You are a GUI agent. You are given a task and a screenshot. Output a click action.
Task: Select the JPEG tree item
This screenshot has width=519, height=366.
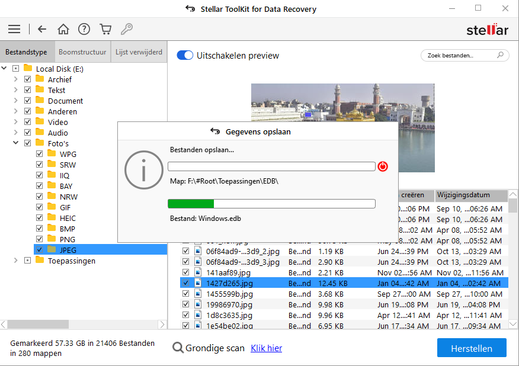[x=100, y=249]
